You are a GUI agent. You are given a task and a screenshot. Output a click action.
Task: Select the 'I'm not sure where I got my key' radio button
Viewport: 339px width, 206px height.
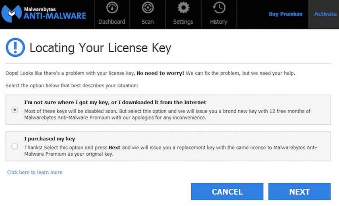(x=15, y=110)
